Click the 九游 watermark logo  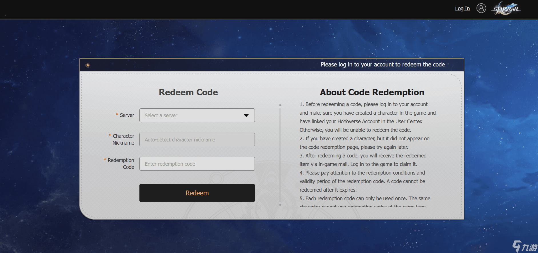pyautogui.click(x=525, y=246)
